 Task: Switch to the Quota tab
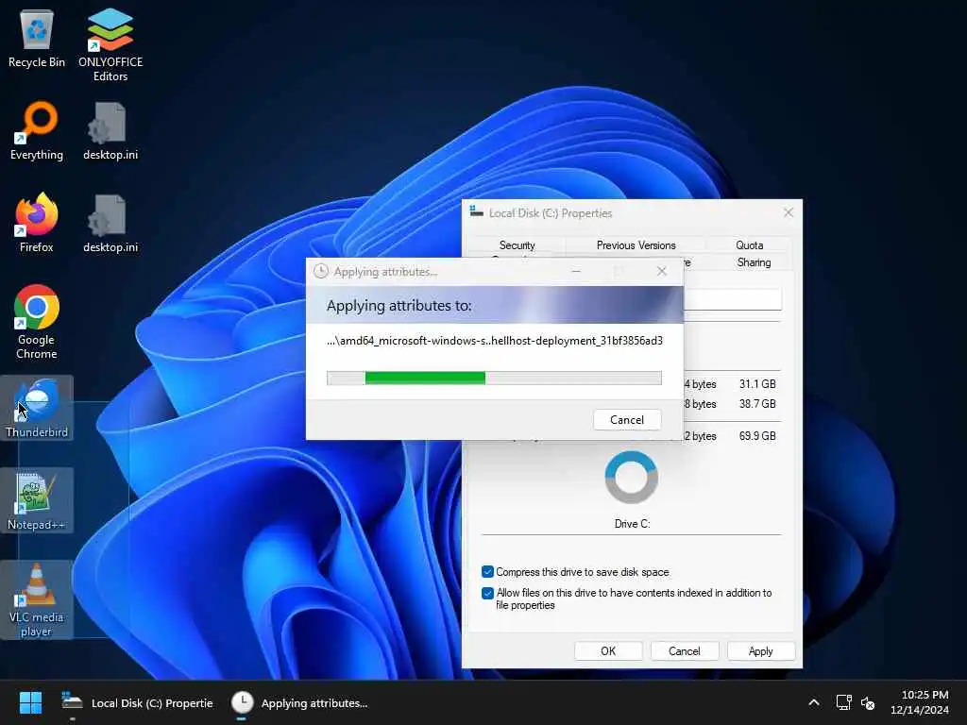[749, 244]
